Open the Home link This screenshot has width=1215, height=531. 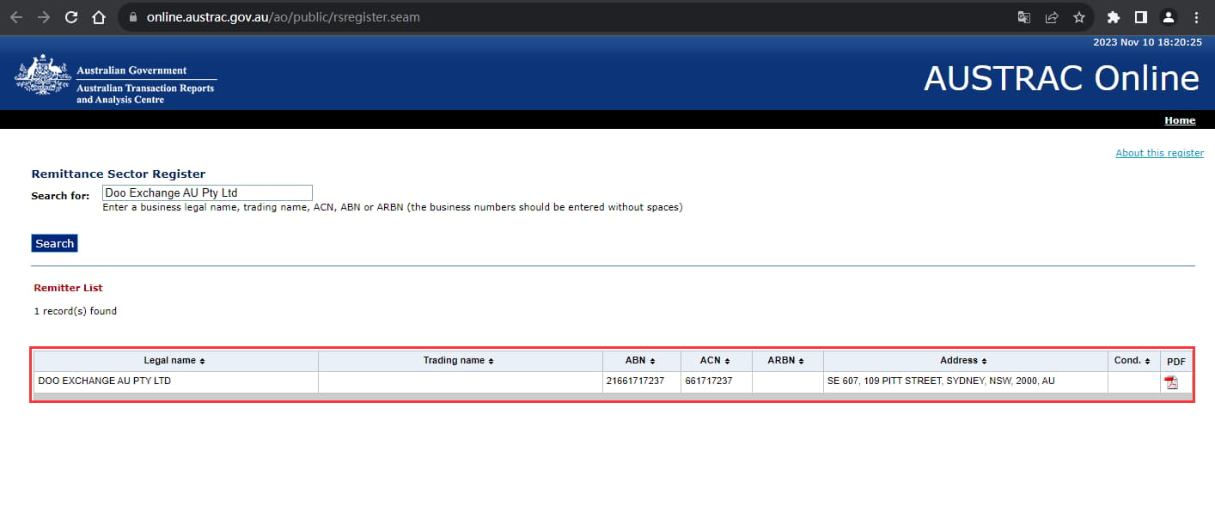point(1180,120)
